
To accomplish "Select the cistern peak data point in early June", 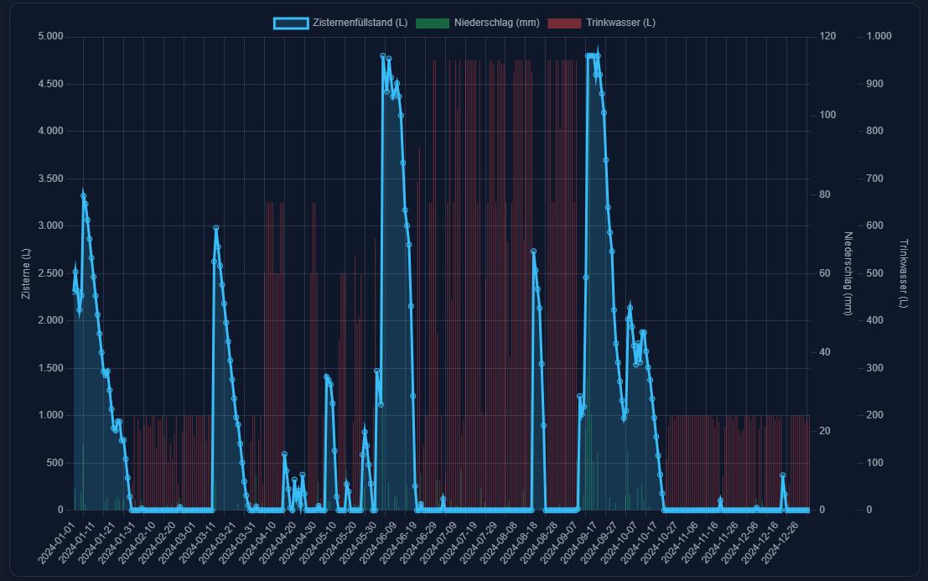I will coord(382,56).
